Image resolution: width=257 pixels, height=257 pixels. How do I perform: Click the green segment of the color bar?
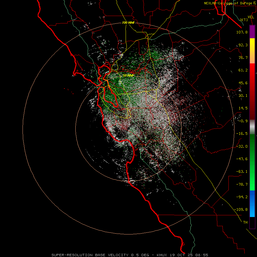pyautogui.click(x=252, y=162)
